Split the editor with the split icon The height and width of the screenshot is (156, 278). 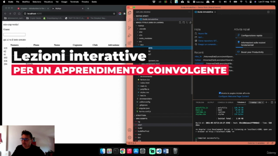pyautogui.click(x=268, y=12)
